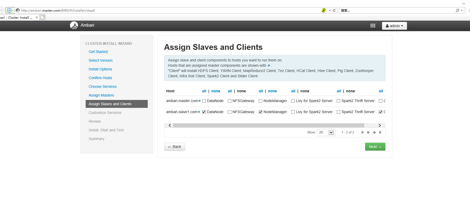Open the address bar history dropdown
470x221 pixels.
coord(330,10)
